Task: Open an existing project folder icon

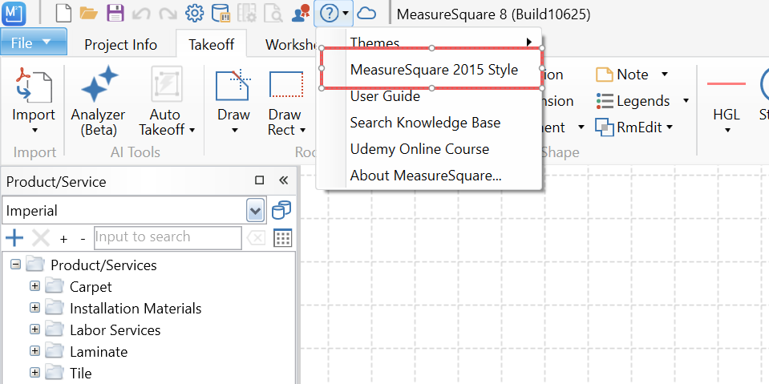Action: (89, 14)
